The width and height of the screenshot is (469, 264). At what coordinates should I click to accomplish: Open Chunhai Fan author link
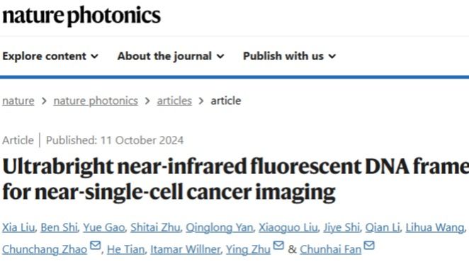pyautogui.click(x=331, y=249)
